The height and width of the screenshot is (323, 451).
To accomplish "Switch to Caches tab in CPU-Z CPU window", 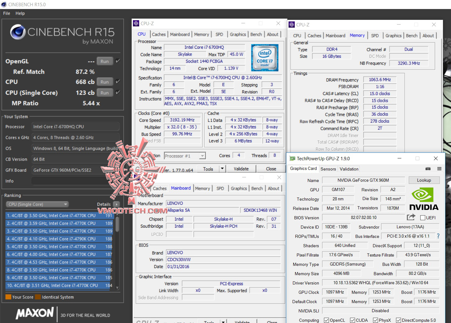I will click(159, 34).
